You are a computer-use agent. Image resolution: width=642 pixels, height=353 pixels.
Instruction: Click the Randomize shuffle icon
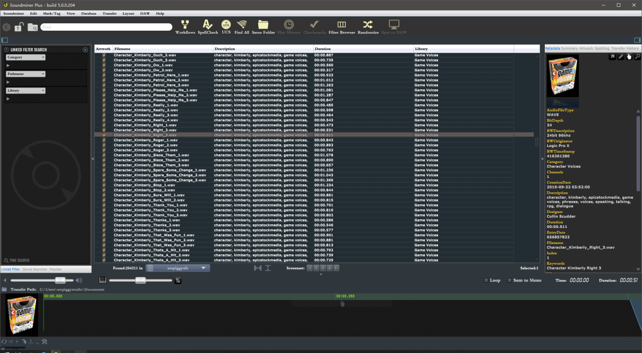pos(368,27)
